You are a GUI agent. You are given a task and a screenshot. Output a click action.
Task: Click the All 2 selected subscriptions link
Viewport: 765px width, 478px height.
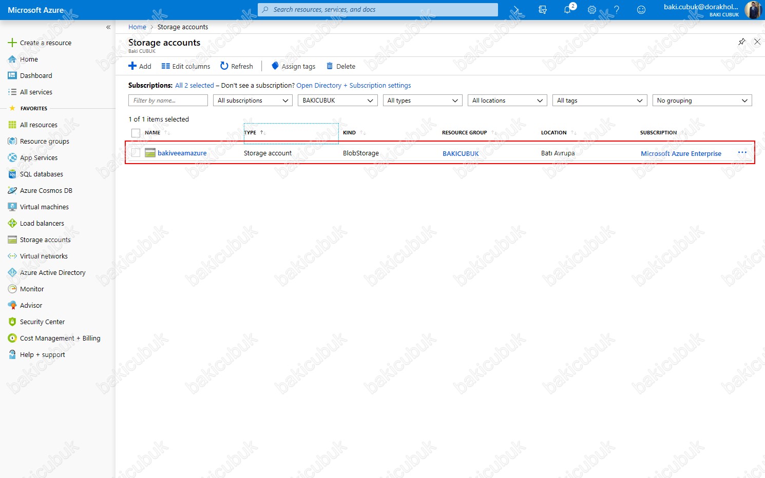point(195,86)
